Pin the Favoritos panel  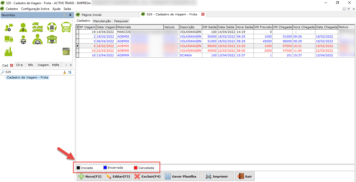[x=70, y=15]
